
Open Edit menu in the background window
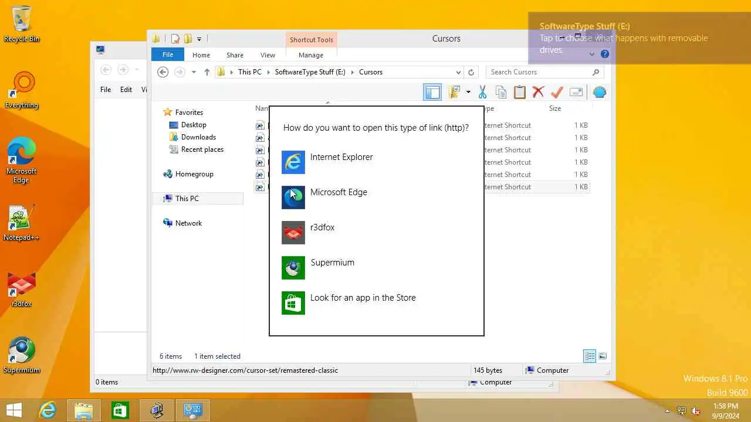126,90
